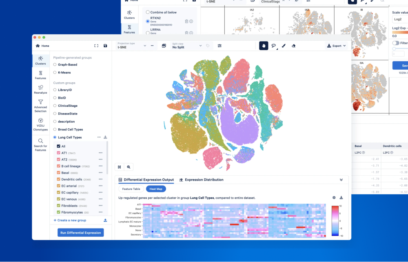The height and width of the screenshot is (262, 408).
Task: Click the save disk icon
Action: pyautogui.click(x=105, y=46)
